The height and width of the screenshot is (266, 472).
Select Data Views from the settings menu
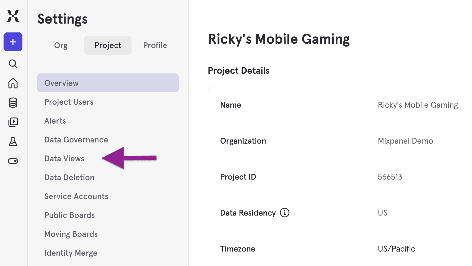click(64, 158)
